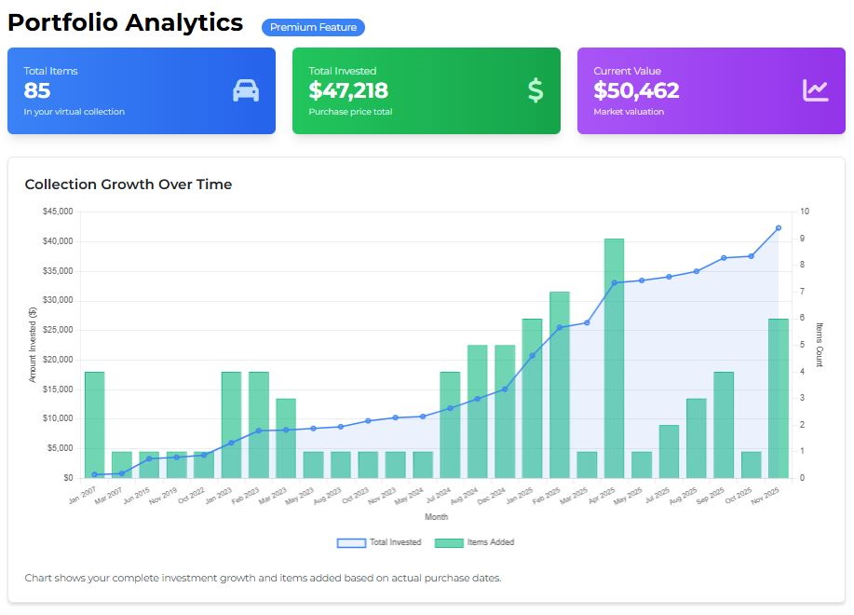
Task: Click the Total Items count 85
Action: pyautogui.click(x=37, y=90)
